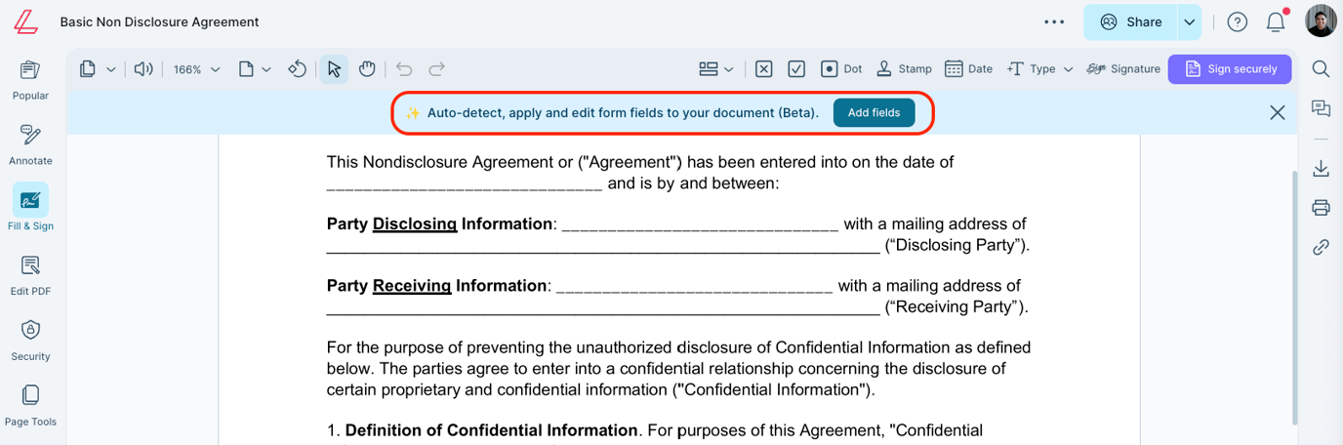This screenshot has height=445, width=1343.
Task: Select the Cross mark fill tool
Action: (x=764, y=69)
